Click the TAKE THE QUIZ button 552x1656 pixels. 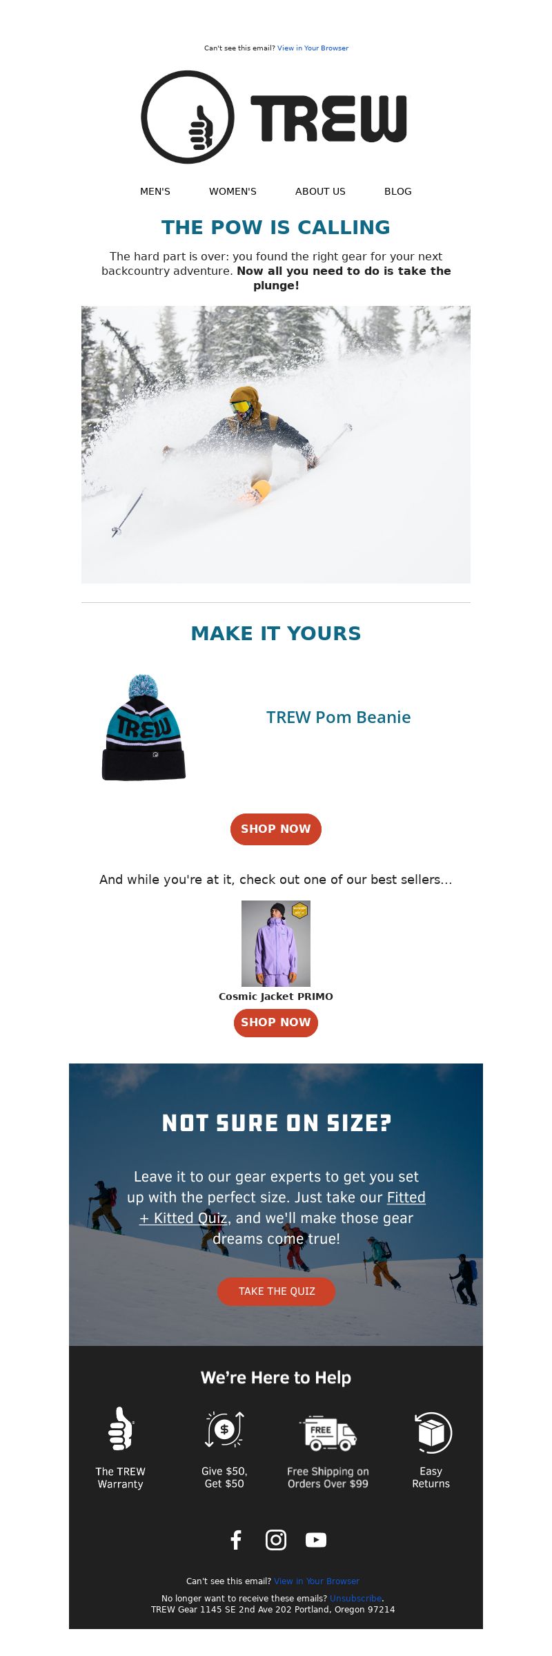pyautogui.click(x=277, y=1291)
